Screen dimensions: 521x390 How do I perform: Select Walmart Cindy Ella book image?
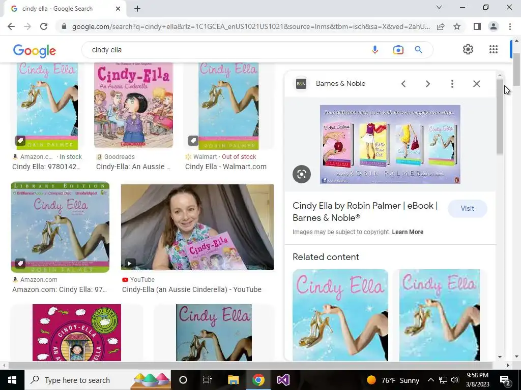(228, 106)
